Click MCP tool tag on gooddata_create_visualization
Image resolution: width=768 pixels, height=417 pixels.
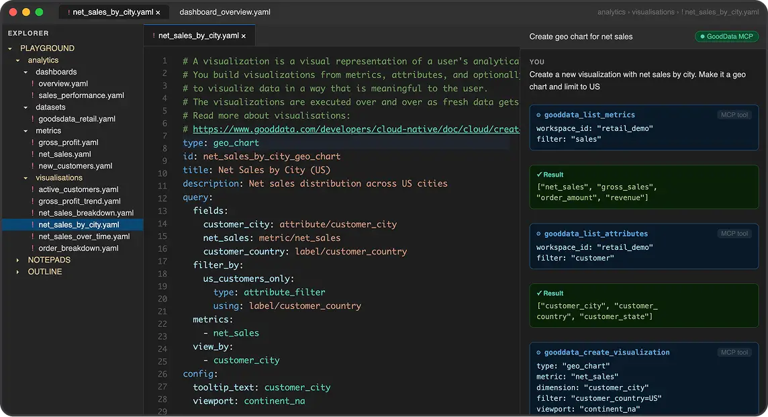(x=734, y=353)
